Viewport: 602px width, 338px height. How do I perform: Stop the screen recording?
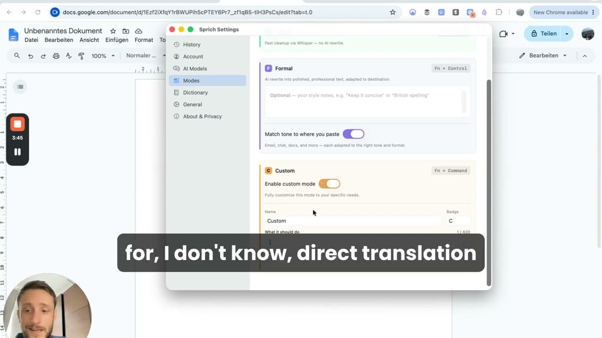[x=17, y=124]
